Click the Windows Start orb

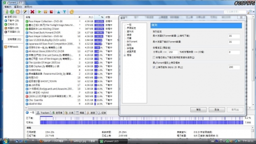click(x=6, y=141)
